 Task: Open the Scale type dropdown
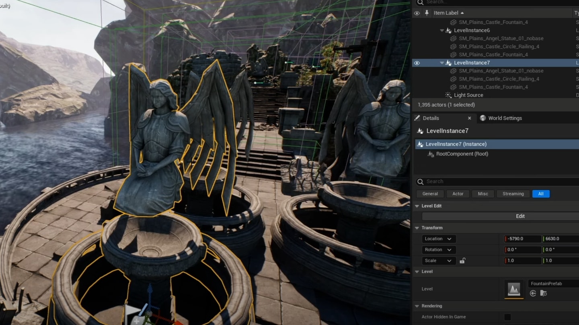[x=439, y=260]
